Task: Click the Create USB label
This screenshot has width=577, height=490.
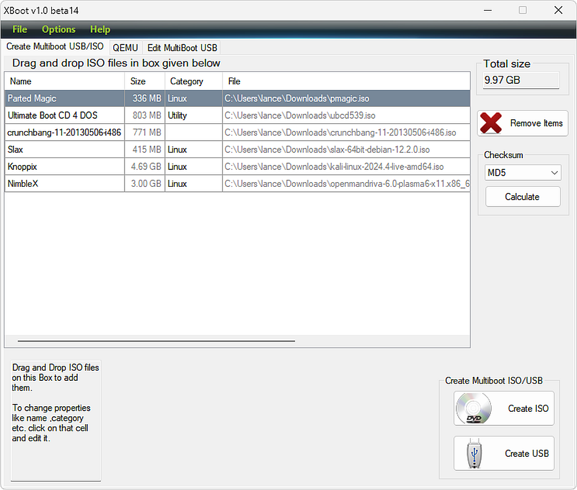Action: tap(527, 453)
